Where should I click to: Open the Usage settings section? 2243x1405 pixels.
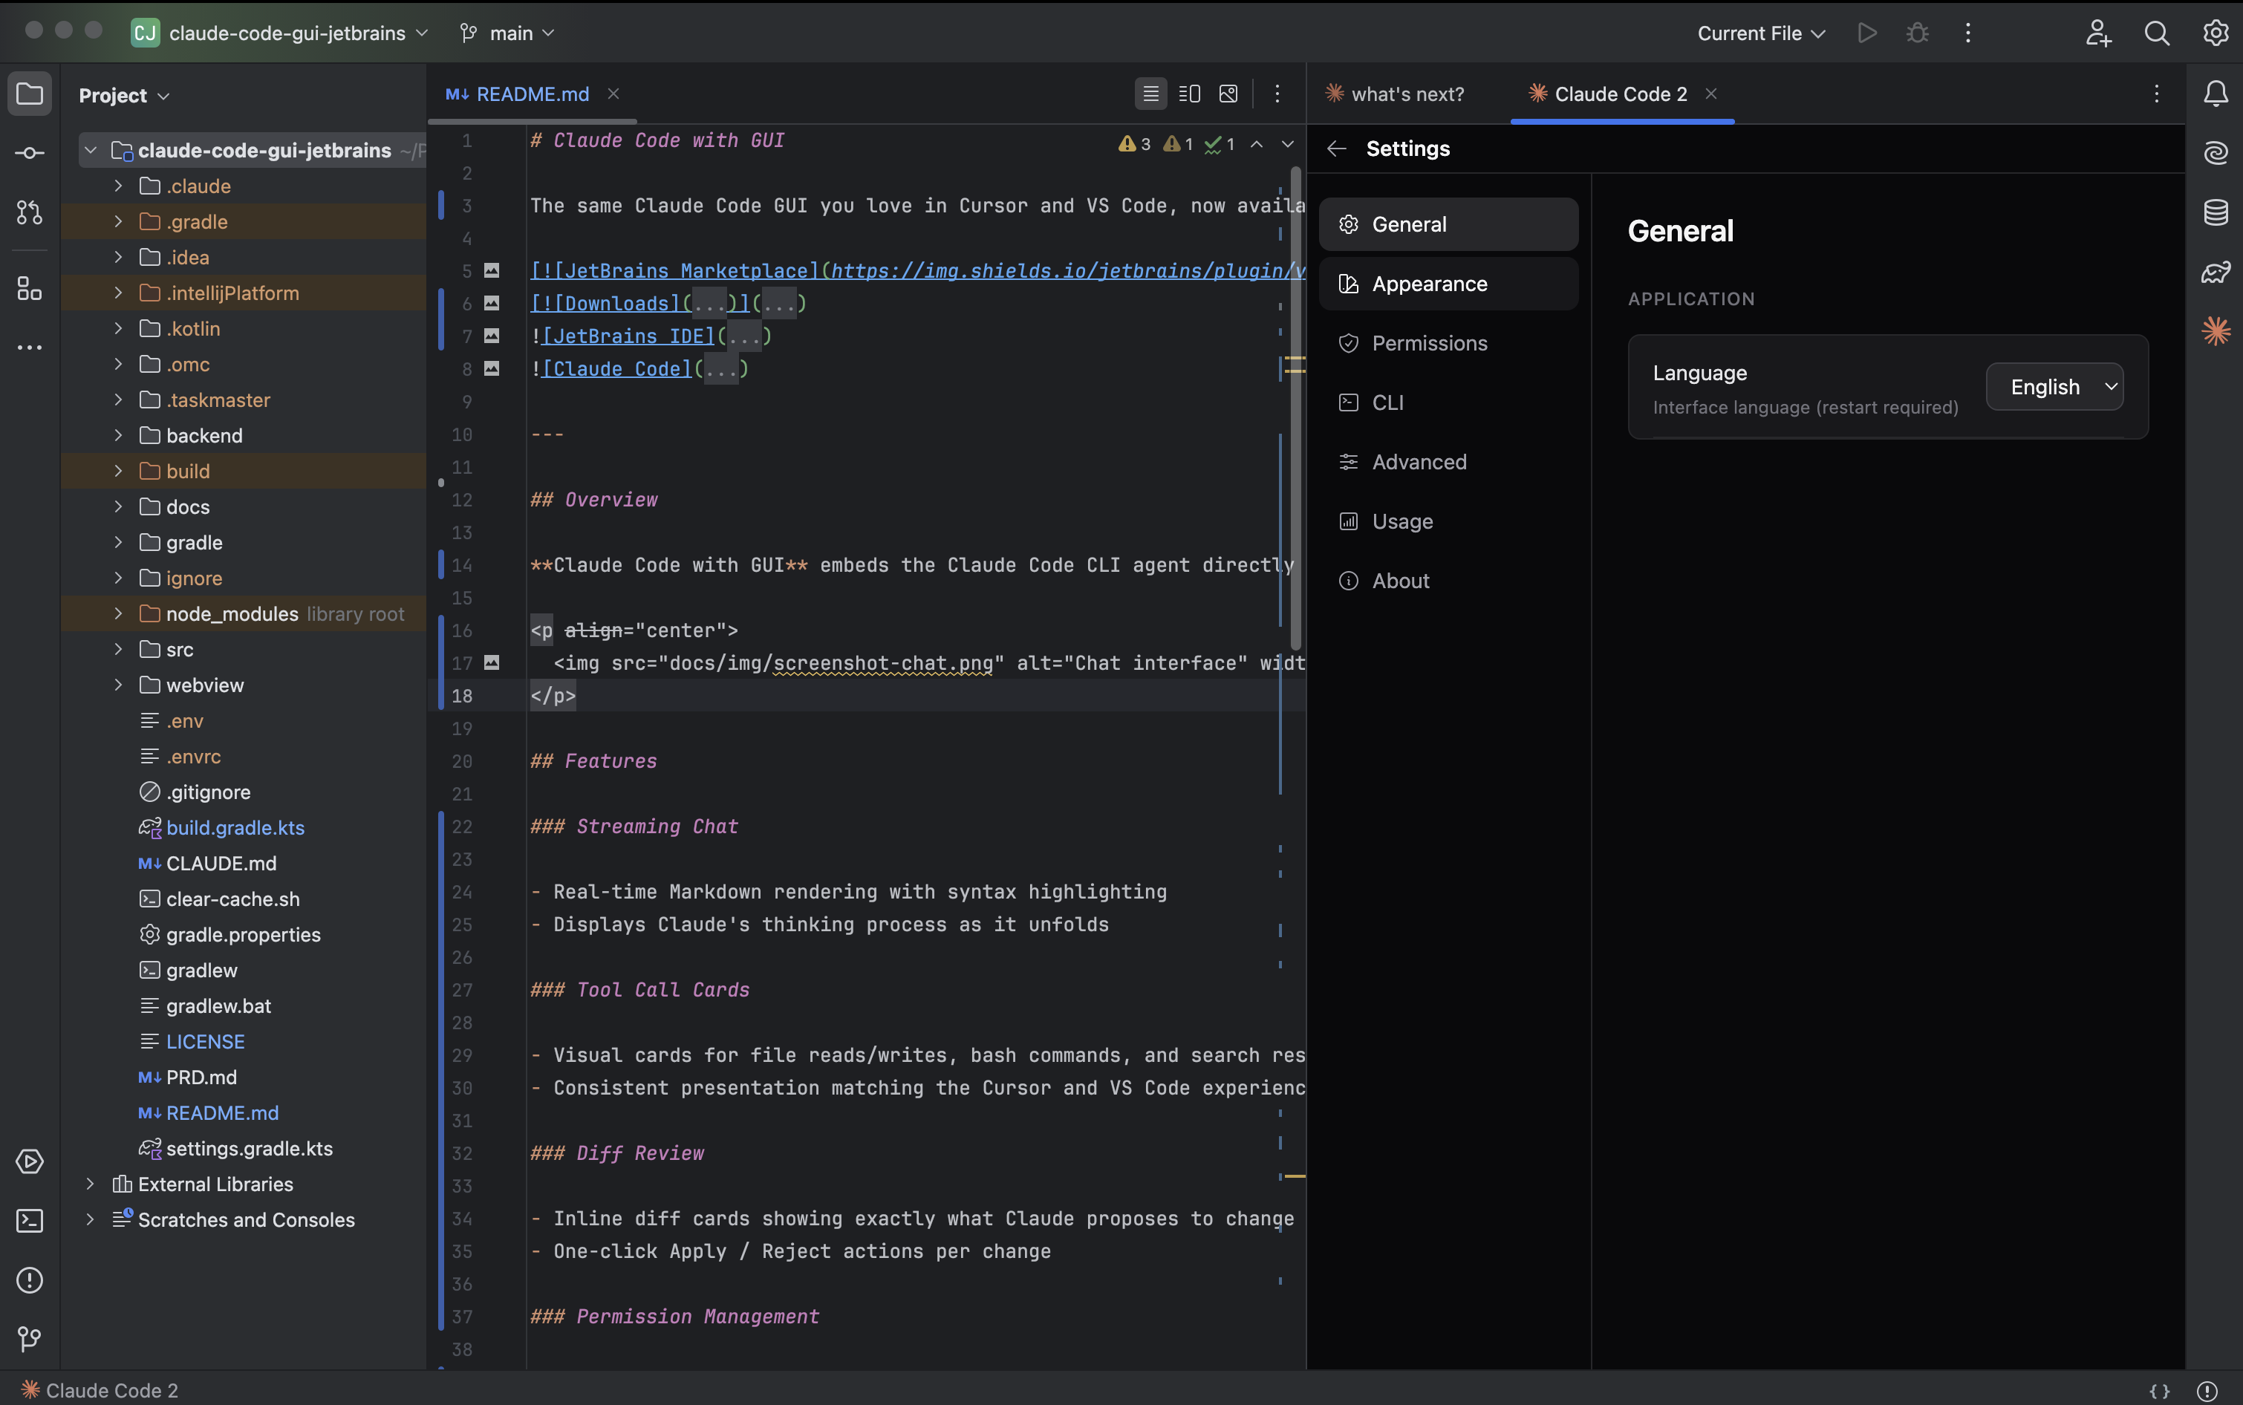tap(1448, 521)
